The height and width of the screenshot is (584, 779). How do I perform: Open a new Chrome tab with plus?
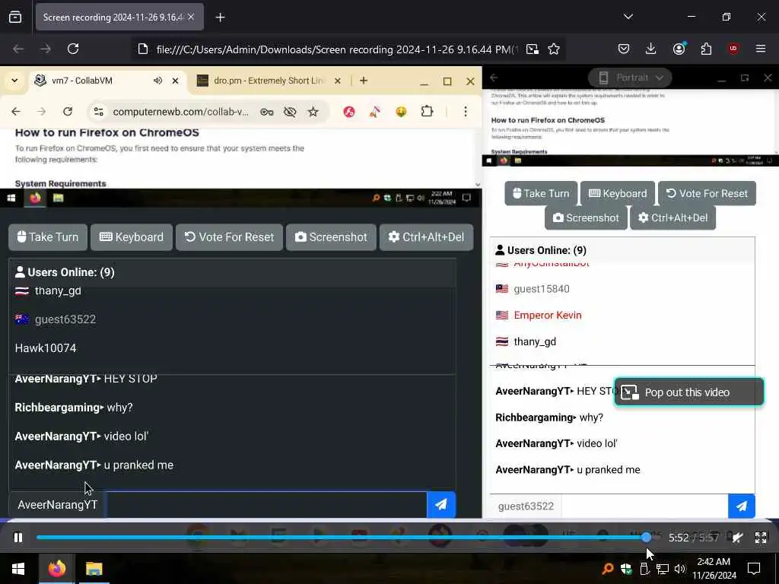point(364,81)
